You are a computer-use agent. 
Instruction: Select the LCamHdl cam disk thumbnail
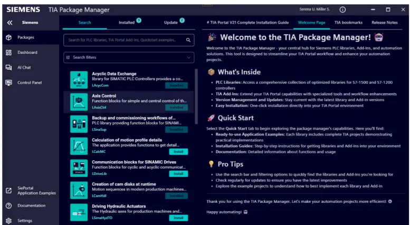(x=79, y=190)
